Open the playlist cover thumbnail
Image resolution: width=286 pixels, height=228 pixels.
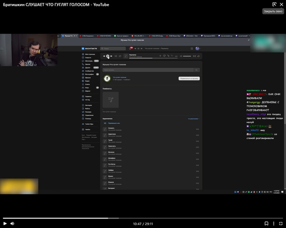click(110, 100)
